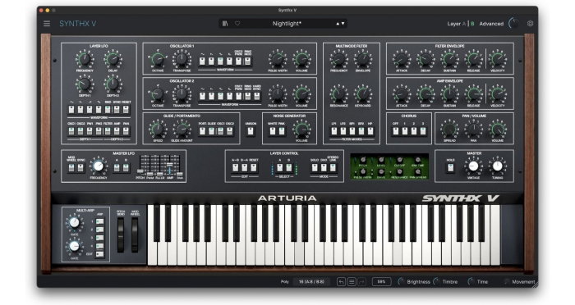The height and width of the screenshot is (305, 575).
Task: Click the main output volume knob in header
Action: (x=513, y=24)
